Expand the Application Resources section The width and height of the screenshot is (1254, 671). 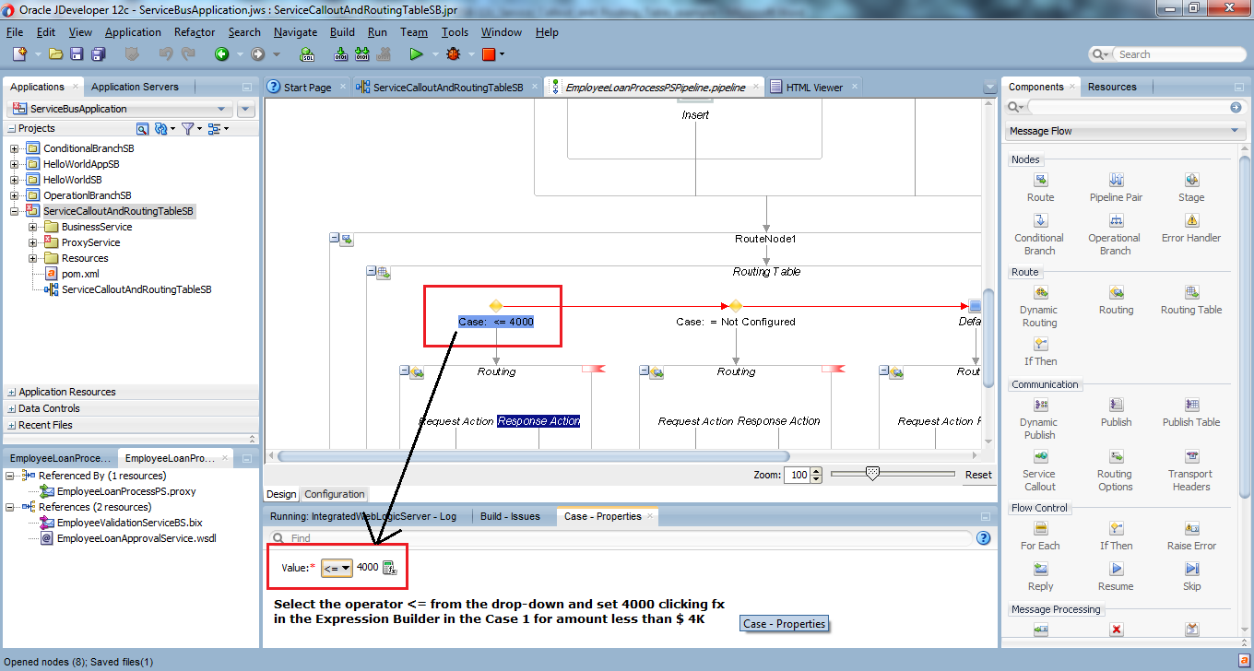pyautogui.click(x=11, y=392)
